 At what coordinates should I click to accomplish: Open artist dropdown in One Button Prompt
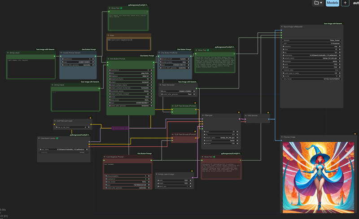[x=131, y=73]
